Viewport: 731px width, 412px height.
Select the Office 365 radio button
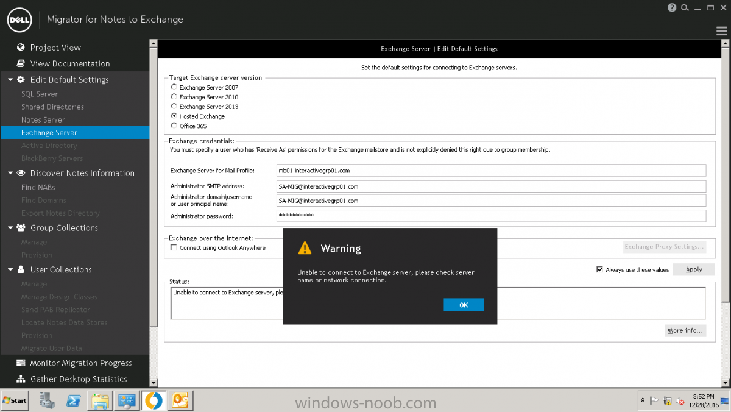[174, 126]
